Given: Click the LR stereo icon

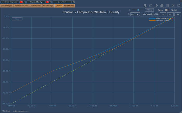Looking at the screenshot, I should (x=173, y=5).
